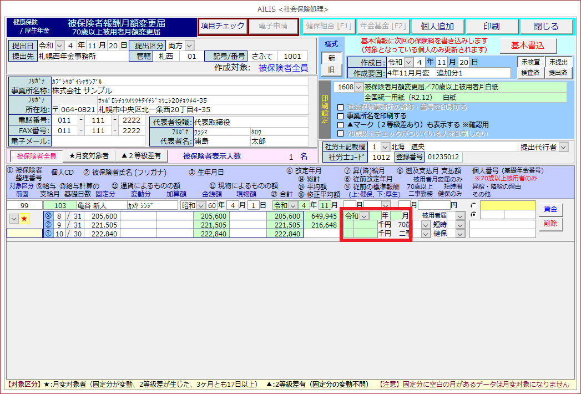Click the 項目チェック button
581x394 pixels.
(222, 26)
